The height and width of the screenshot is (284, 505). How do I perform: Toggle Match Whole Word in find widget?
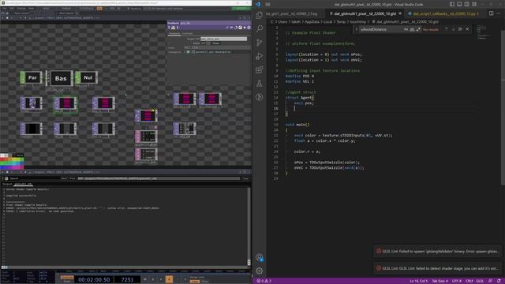click(x=412, y=29)
